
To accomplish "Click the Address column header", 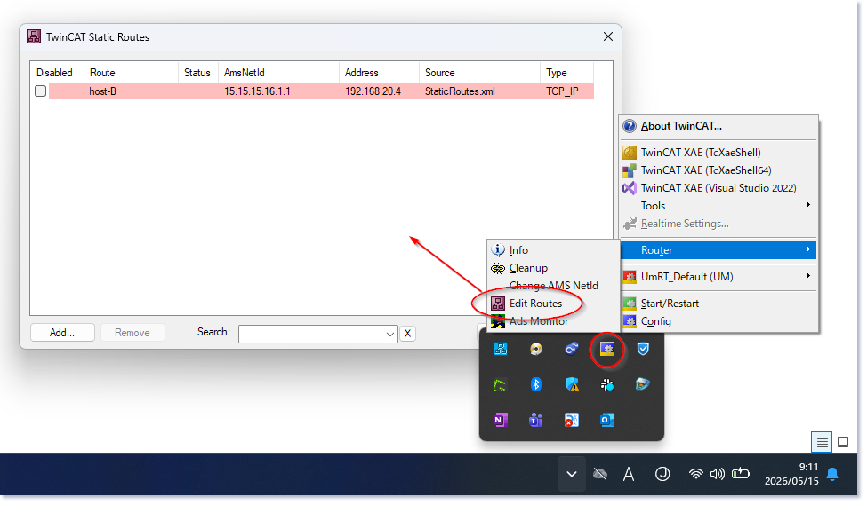I will click(x=379, y=72).
